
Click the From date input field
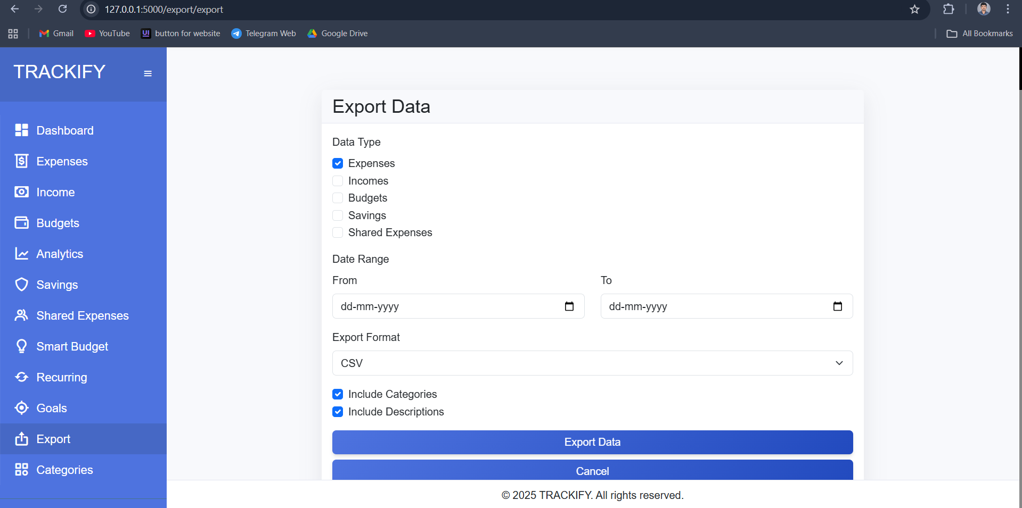[x=458, y=306]
